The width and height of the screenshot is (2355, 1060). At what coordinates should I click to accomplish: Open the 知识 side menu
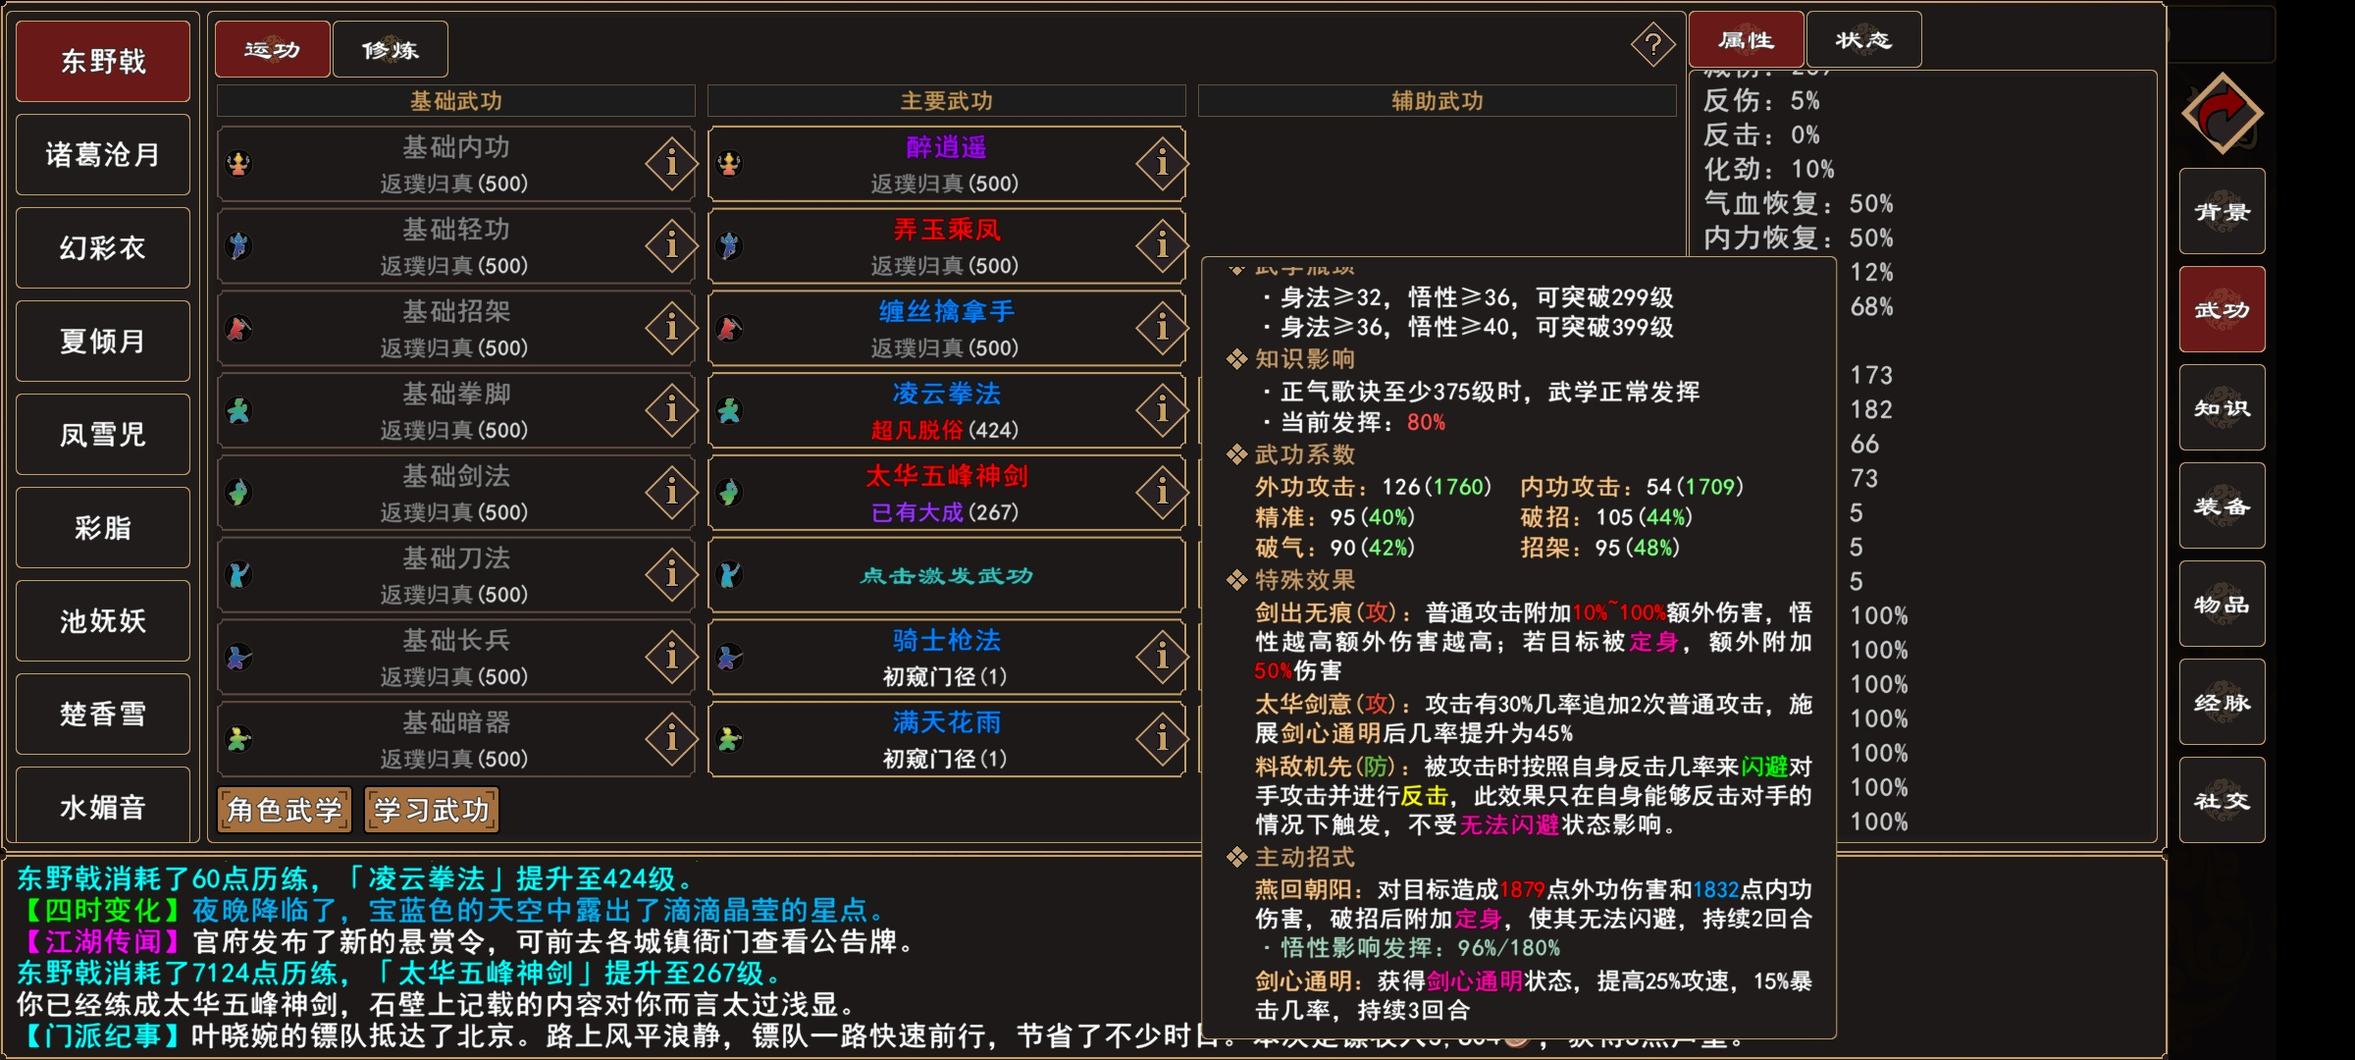point(2223,407)
